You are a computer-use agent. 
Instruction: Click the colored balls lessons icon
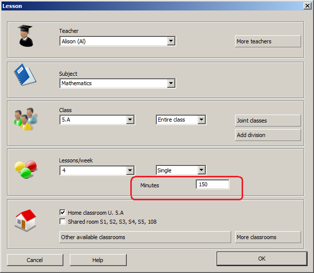coord(24,169)
